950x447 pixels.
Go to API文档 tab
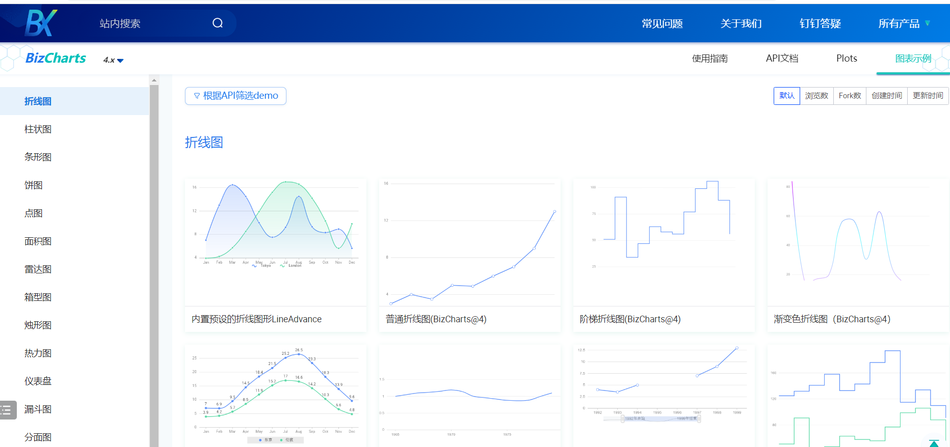point(782,59)
